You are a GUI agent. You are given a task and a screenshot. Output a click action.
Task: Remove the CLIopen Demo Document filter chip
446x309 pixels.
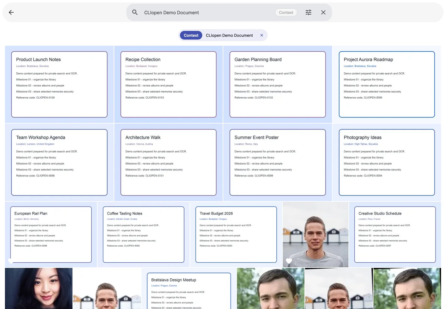pos(262,35)
